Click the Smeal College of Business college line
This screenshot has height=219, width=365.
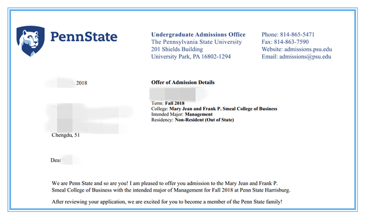(x=214, y=109)
